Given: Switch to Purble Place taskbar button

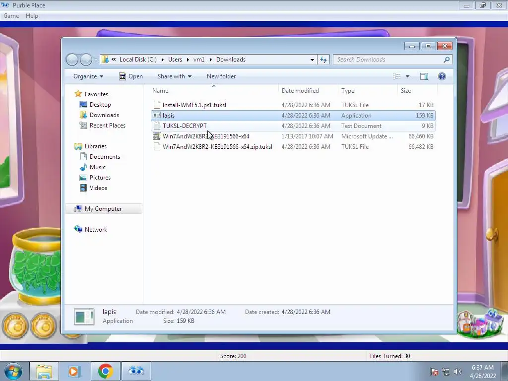Looking at the screenshot, I should pos(136,371).
